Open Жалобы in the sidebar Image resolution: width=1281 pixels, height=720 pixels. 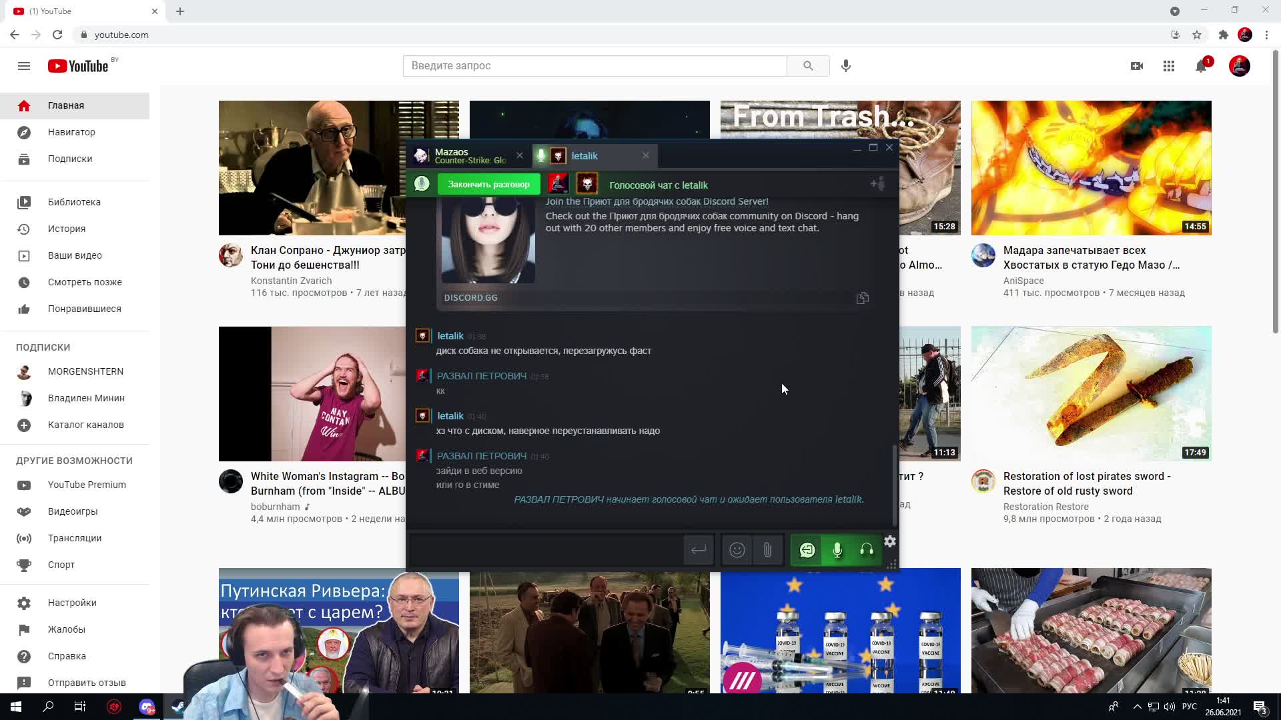coord(75,629)
